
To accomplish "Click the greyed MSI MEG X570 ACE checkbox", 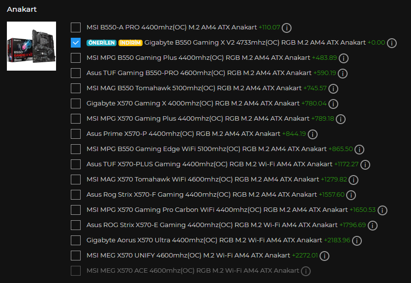I will click(76, 270).
